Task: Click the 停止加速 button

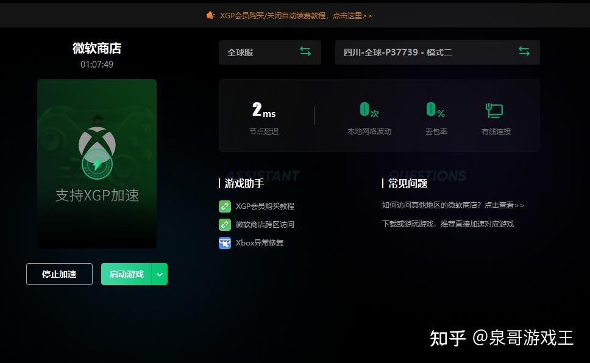Action: click(x=59, y=274)
